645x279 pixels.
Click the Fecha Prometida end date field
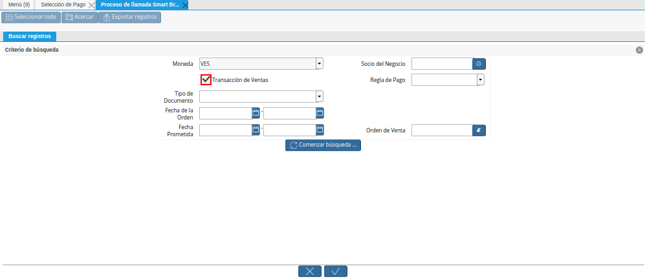coord(290,130)
